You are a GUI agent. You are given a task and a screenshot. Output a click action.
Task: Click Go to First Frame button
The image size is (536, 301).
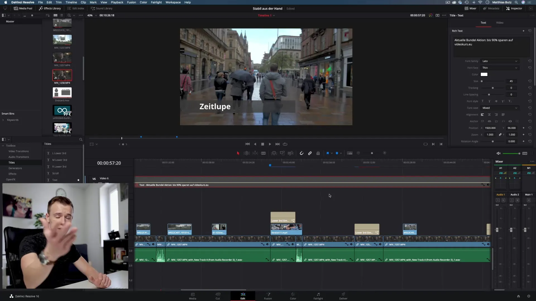[247, 144]
